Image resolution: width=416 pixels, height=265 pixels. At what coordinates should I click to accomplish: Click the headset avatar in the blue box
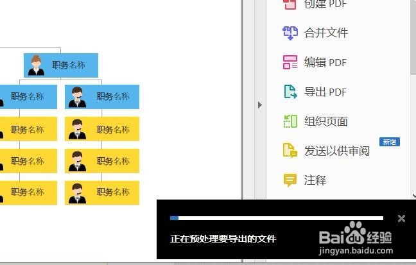point(77,98)
